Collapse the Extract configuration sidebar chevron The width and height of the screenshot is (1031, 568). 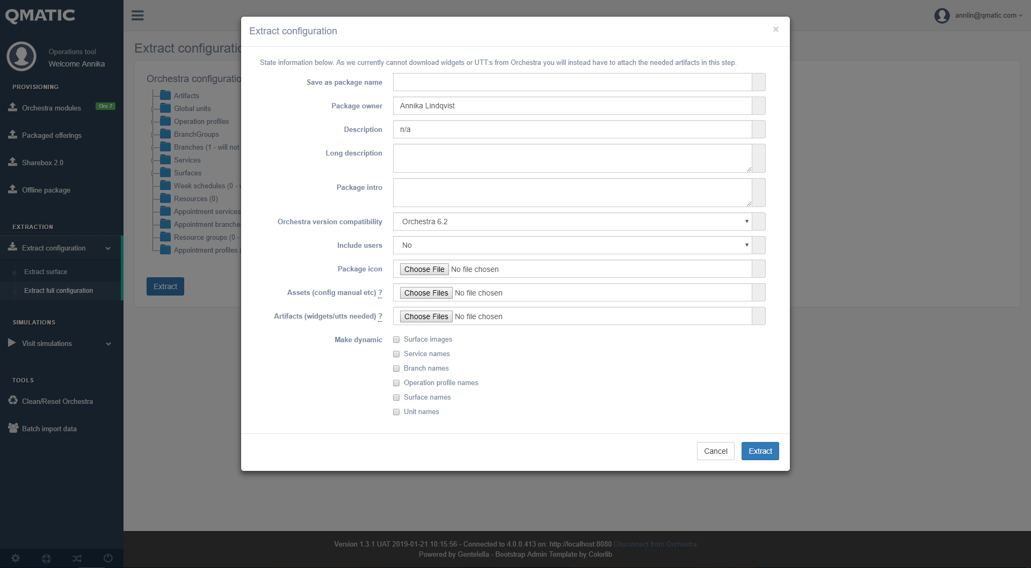click(x=108, y=248)
